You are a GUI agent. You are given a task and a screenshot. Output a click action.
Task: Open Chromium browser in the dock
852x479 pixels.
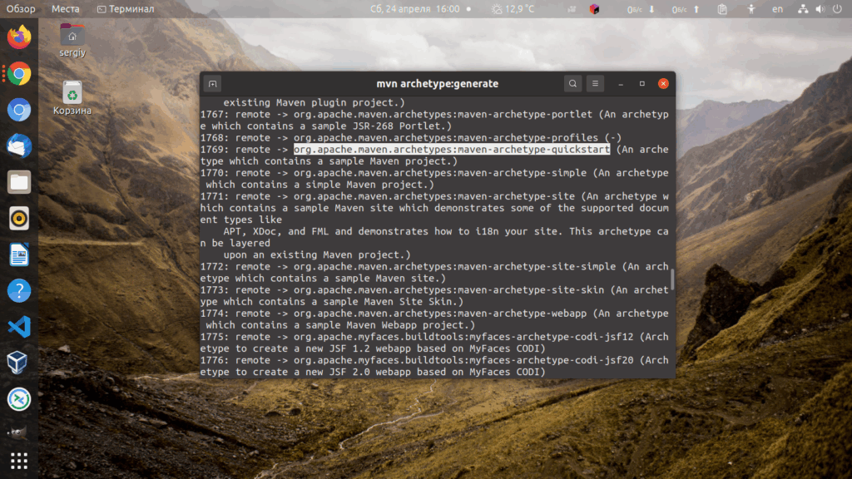19,111
